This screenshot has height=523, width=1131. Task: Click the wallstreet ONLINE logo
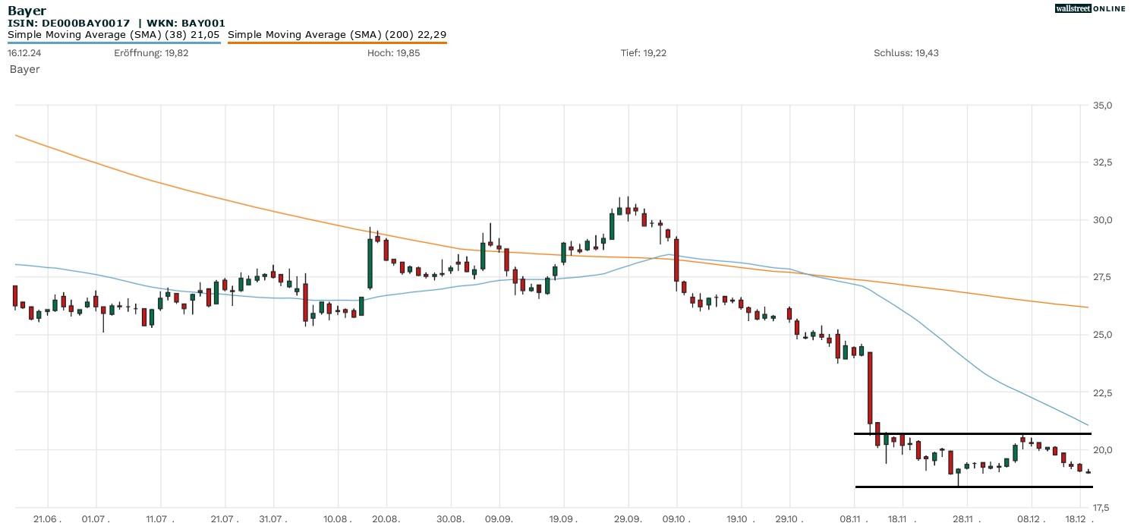(1090, 8)
